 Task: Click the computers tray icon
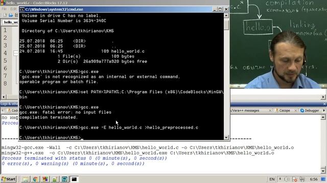click(302, 179)
